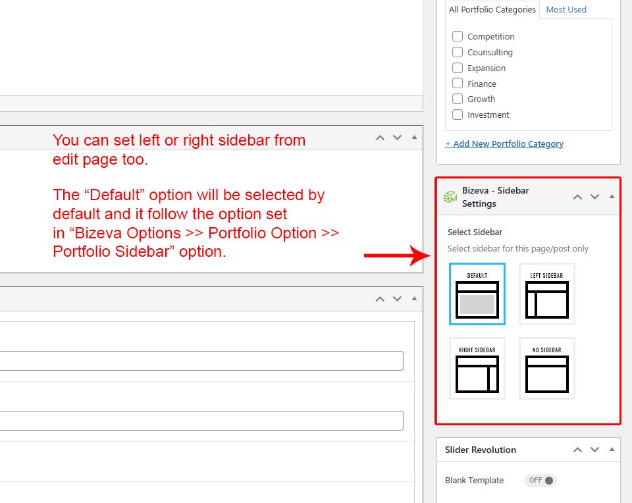Enable the Investment category checkbox
632x503 pixels.
(x=458, y=115)
